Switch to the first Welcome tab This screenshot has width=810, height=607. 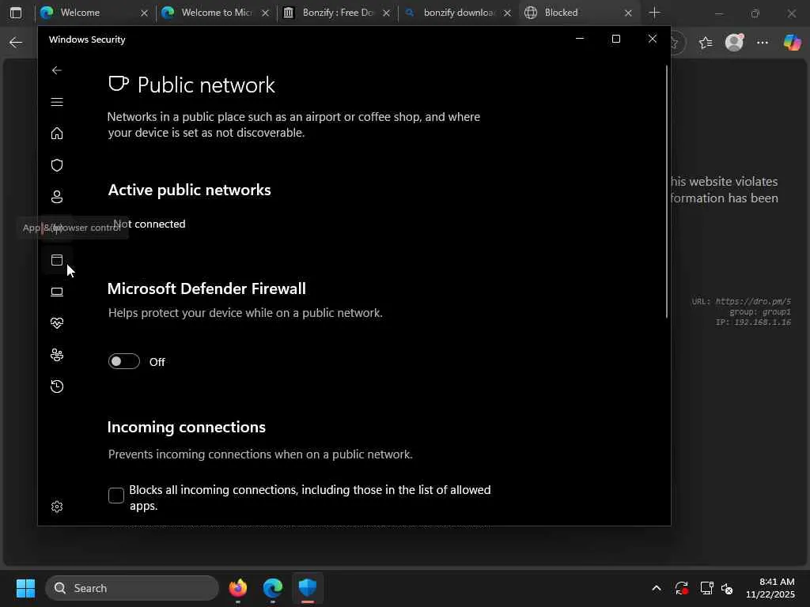click(x=95, y=13)
